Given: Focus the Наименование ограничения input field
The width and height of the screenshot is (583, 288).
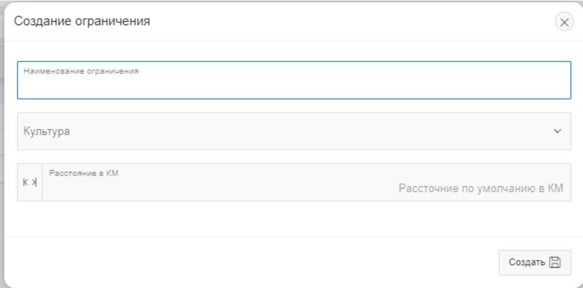Looking at the screenshot, I should [294, 85].
